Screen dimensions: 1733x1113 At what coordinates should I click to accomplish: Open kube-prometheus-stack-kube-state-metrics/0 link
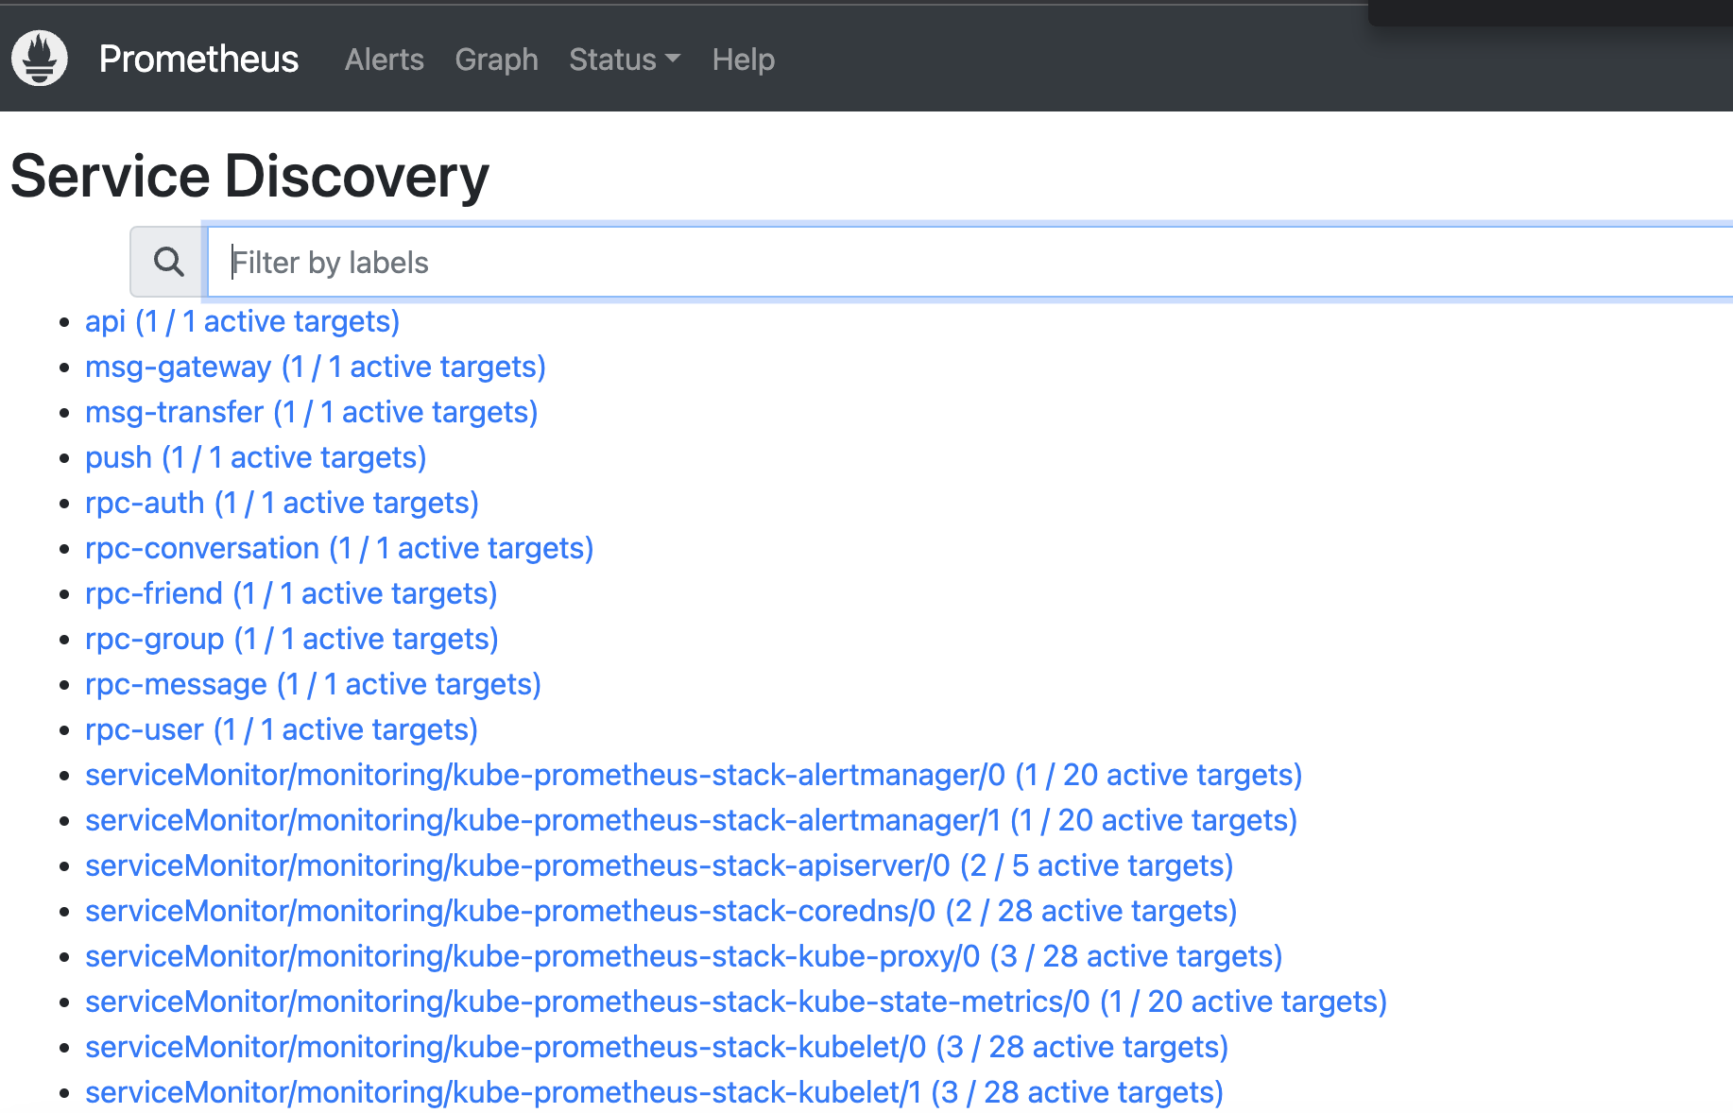pyautogui.click(x=736, y=1002)
